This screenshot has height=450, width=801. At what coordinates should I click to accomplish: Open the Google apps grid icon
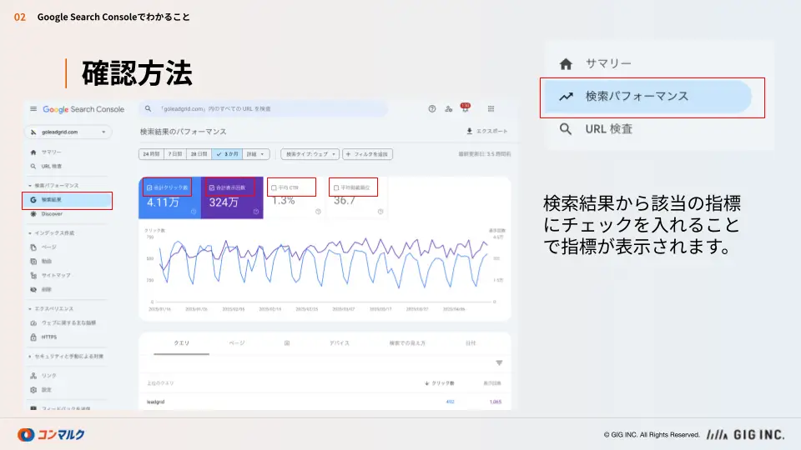(x=491, y=108)
